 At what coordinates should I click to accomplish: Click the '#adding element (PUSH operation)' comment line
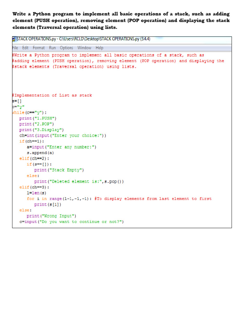click(118, 61)
